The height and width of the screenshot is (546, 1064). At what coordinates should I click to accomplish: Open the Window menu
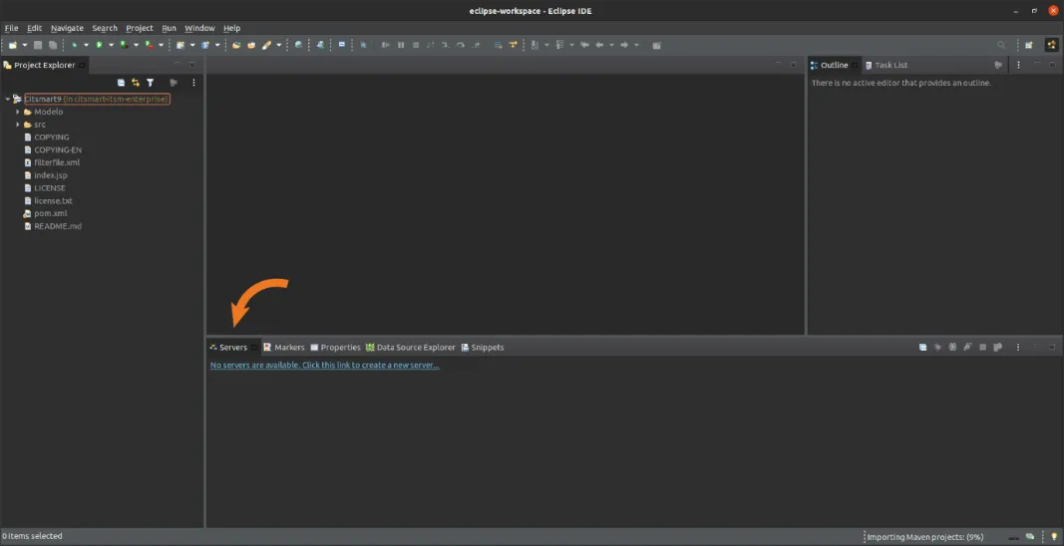(x=199, y=28)
